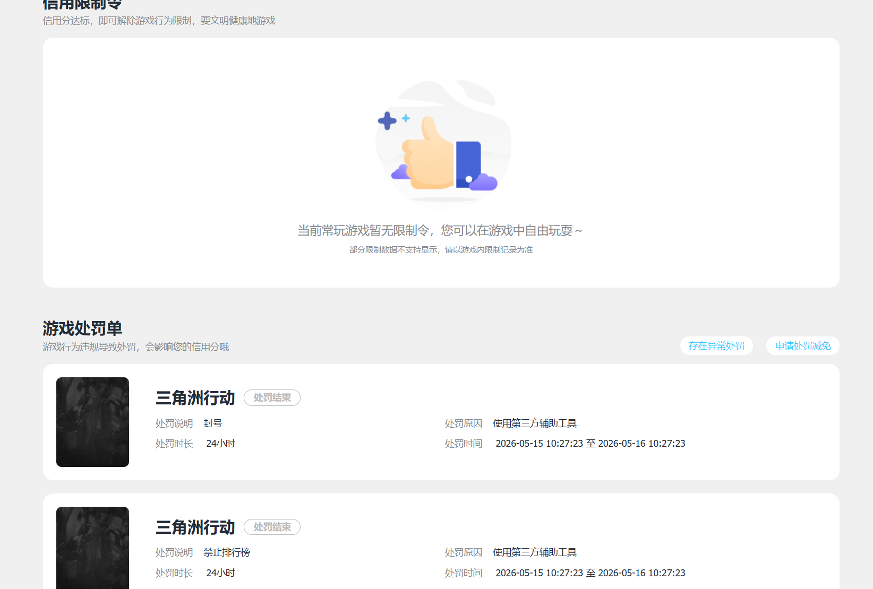Select the penalty time range in the 禁止排行榜 card
Viewport: 873px width, 589px height.
[590, 573]
